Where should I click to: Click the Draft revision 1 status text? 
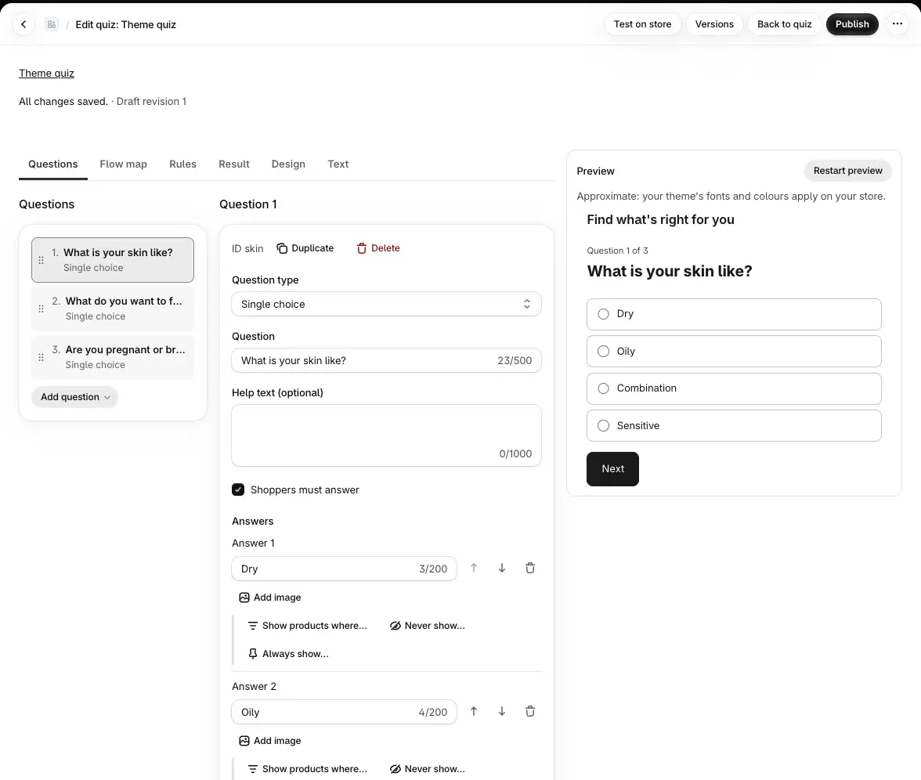click(x=151, y=101)
